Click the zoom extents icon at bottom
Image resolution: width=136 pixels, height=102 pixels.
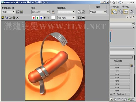(126, 99)
